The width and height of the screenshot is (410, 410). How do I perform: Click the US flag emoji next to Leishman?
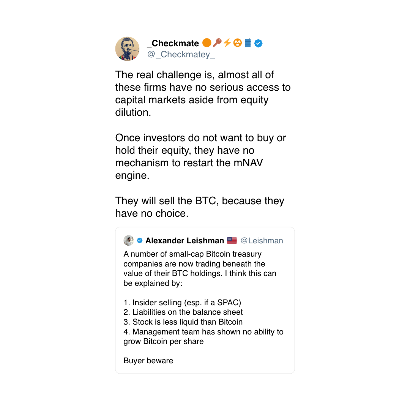pyautogui.click(x=232, y=240)
